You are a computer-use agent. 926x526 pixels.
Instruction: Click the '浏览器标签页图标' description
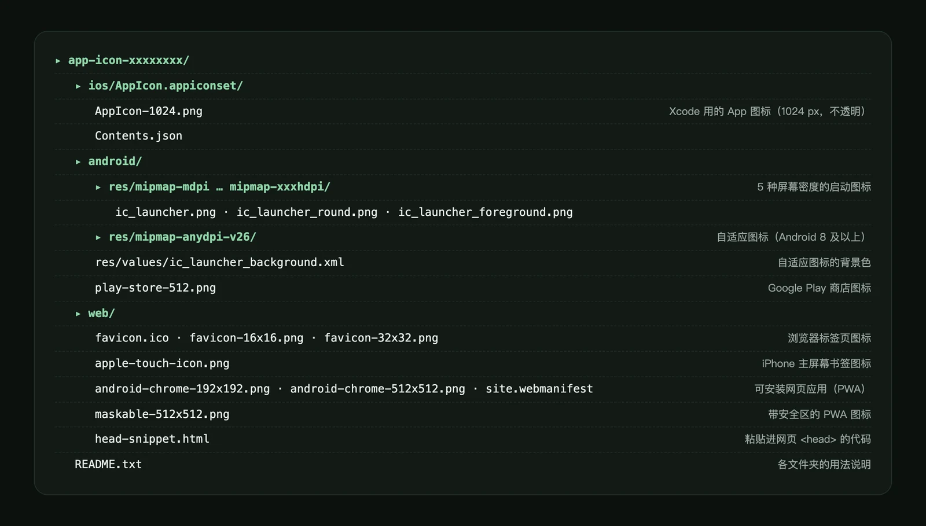pyautogui.click(x=829, y=339)
